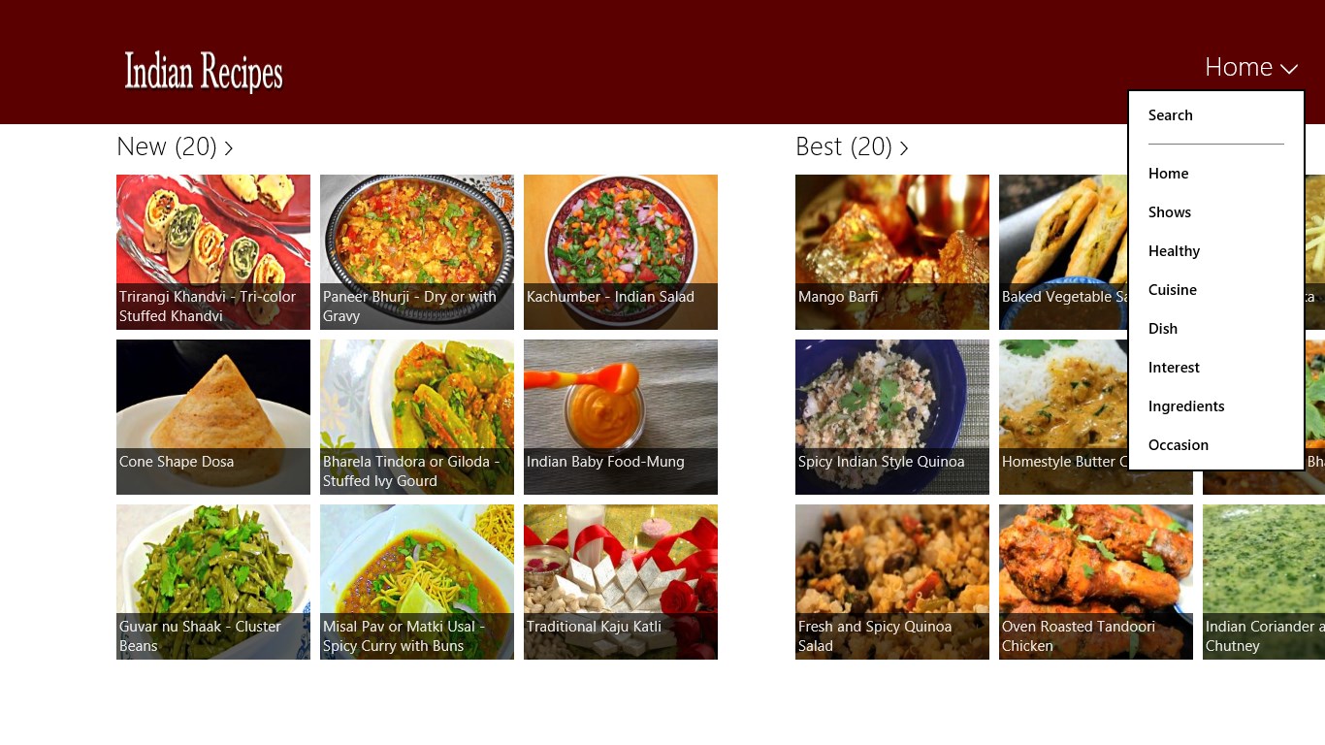The height and width of the screenshot is (745, 1325).
Task: Open Paneer Bhurji recipe tile
Action: pos(417,252)
